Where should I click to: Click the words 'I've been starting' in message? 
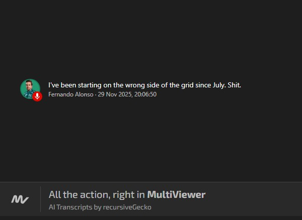[74, 85]
